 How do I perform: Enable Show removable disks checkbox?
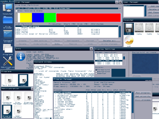click(16, 11)
